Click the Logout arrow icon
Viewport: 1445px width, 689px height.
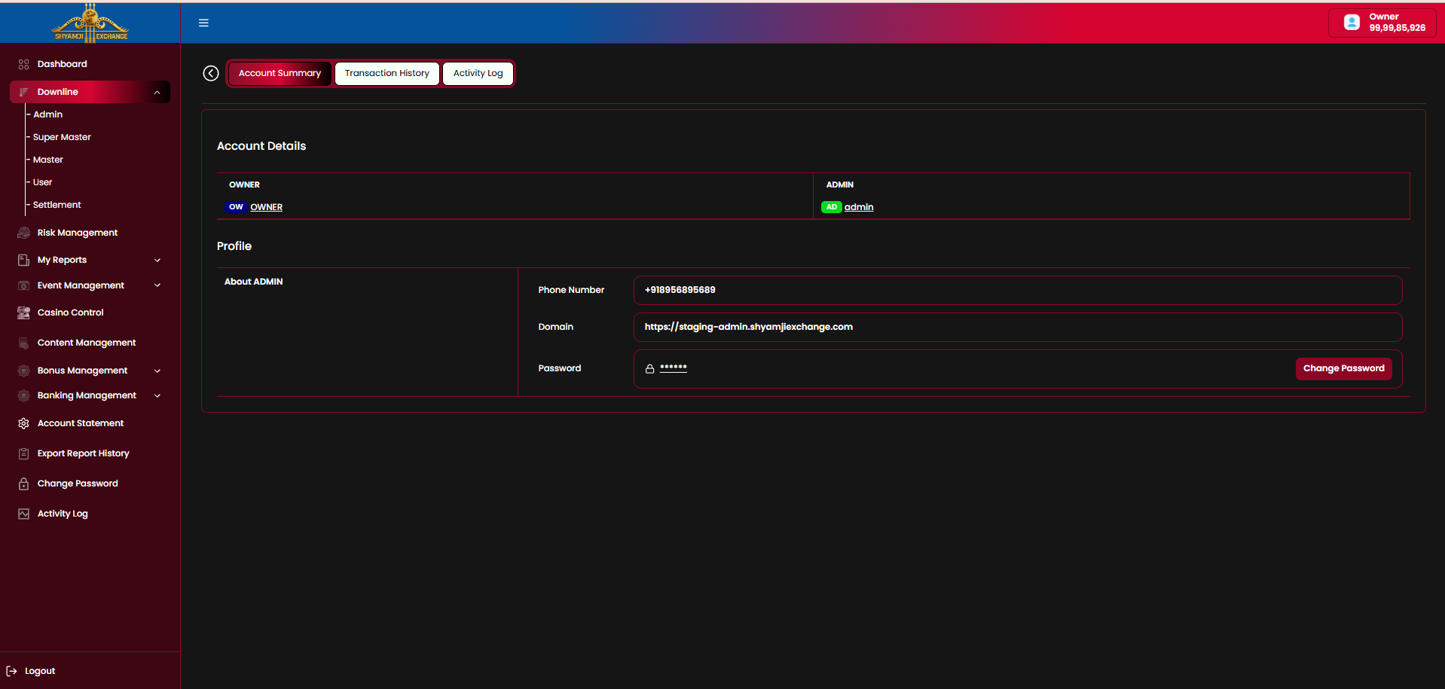pos(11,671)
